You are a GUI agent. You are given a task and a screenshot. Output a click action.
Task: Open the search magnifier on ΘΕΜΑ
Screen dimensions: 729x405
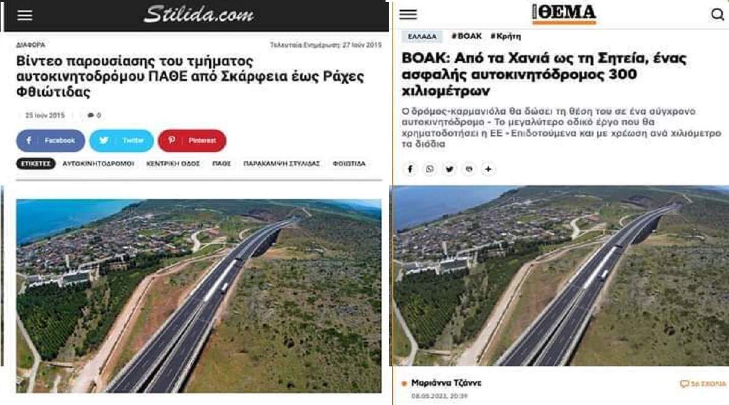coord(717,15)
